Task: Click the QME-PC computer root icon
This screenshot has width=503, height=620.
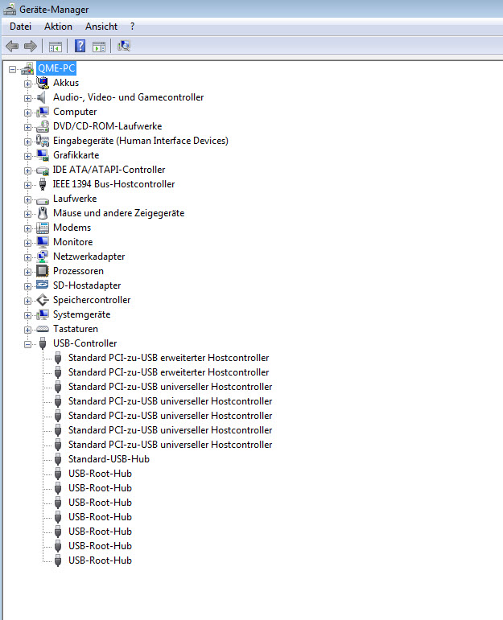Action: pyautogui.click(x=27, y=68)
